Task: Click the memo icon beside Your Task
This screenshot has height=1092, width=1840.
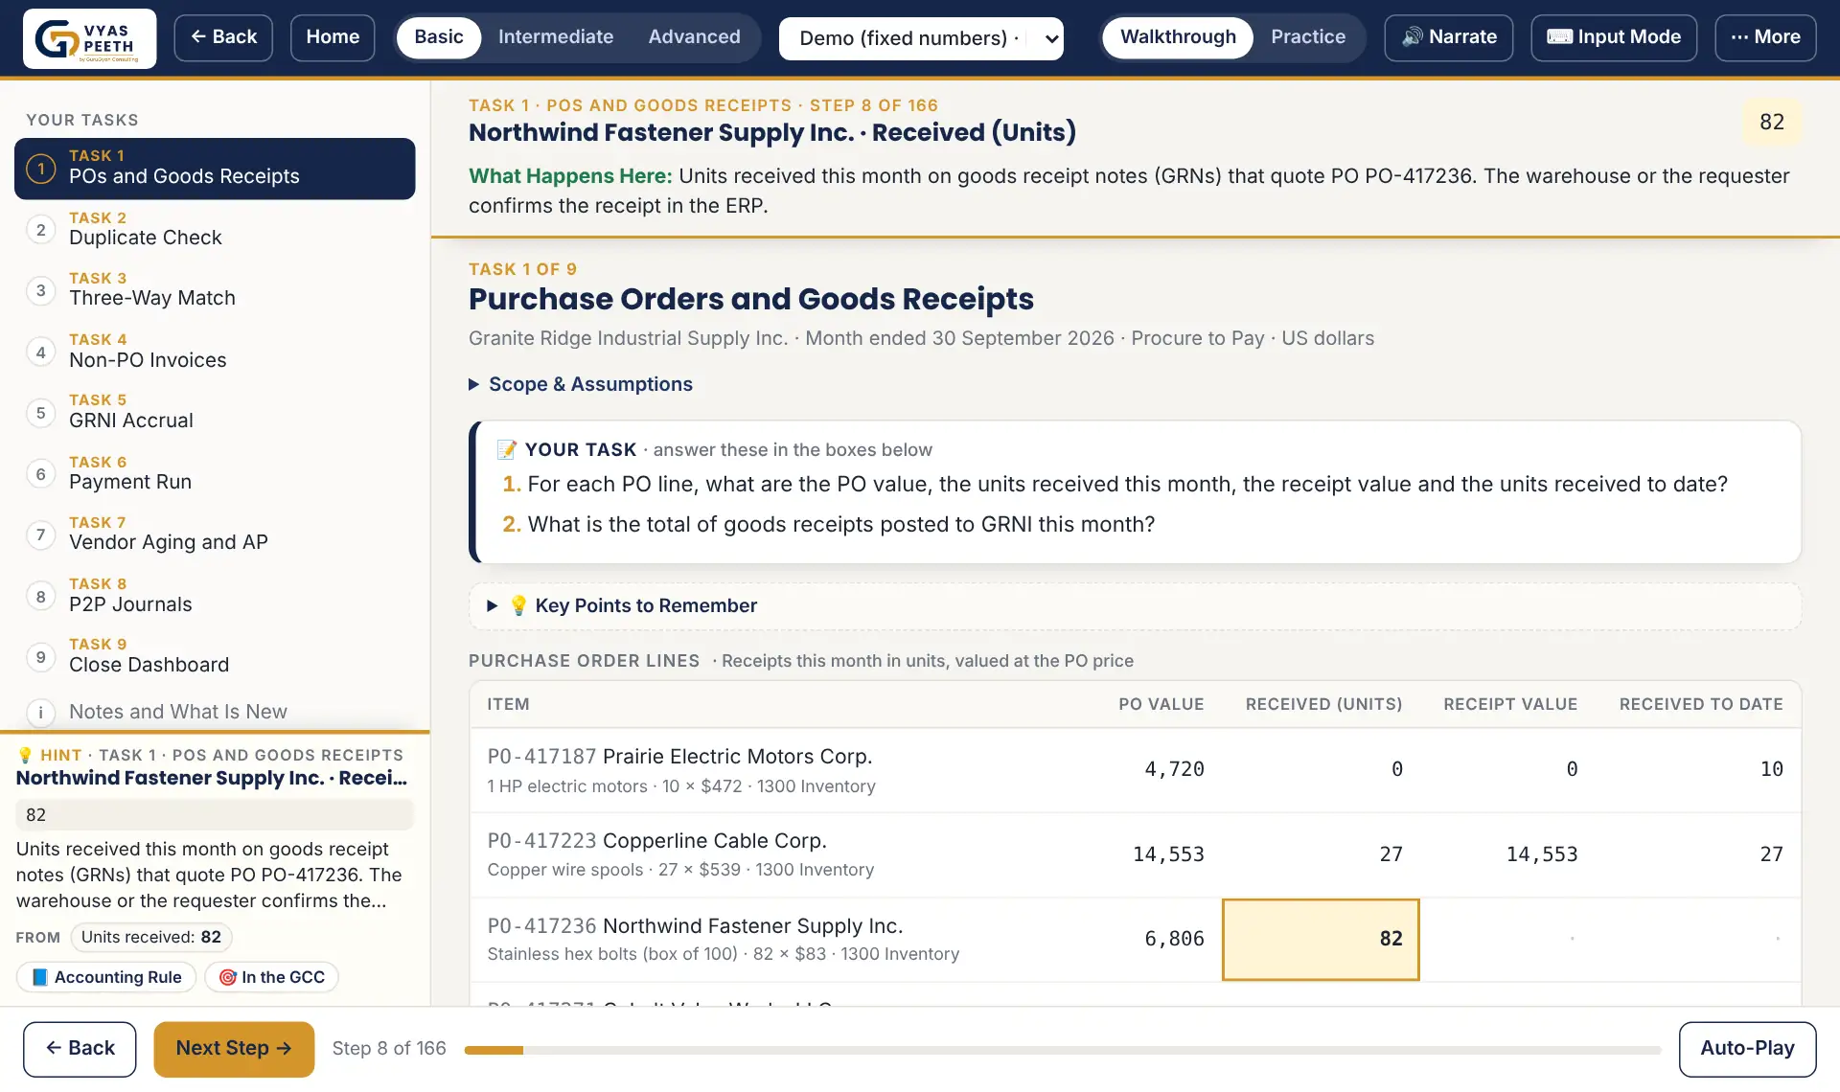Action: 507,449
